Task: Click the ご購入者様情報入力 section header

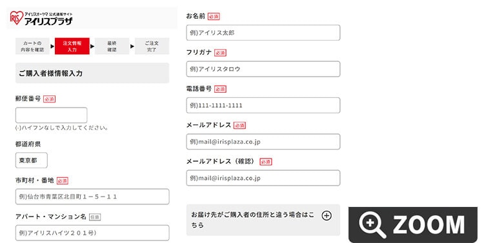Action: pos(92,73)
